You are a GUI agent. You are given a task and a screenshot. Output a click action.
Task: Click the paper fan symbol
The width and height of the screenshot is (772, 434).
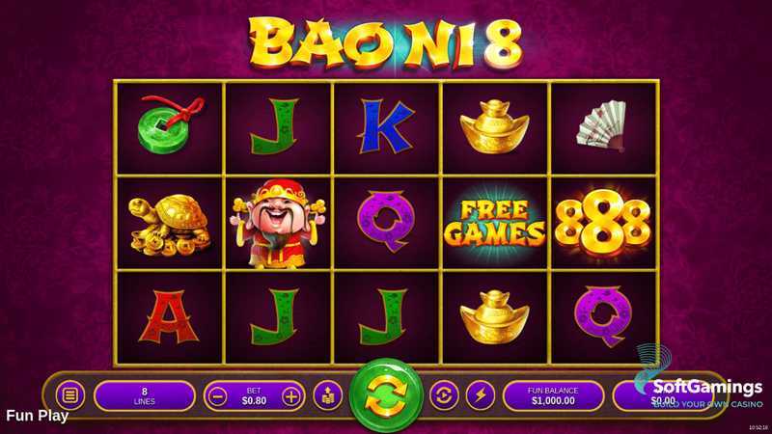point(602,125)
